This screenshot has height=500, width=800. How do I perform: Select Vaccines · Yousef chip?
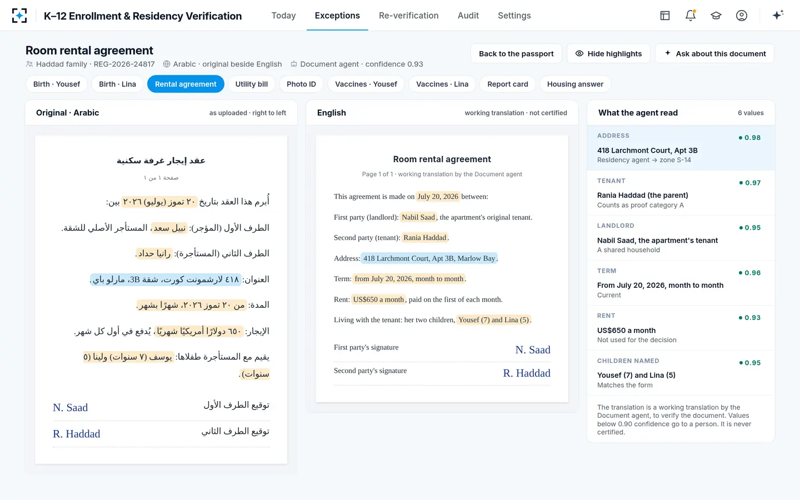[366, 84]
